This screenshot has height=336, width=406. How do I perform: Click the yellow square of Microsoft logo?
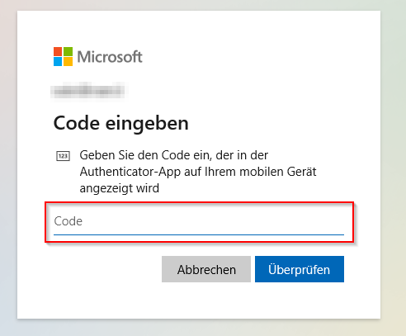click(68, 62)
